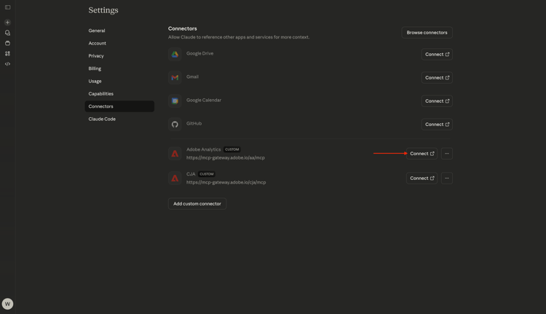Click the GitHub logo icon

(x=175, y=125)
